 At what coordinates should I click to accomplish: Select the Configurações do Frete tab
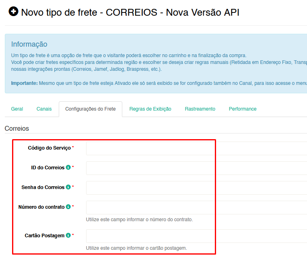tap(91, 109)
